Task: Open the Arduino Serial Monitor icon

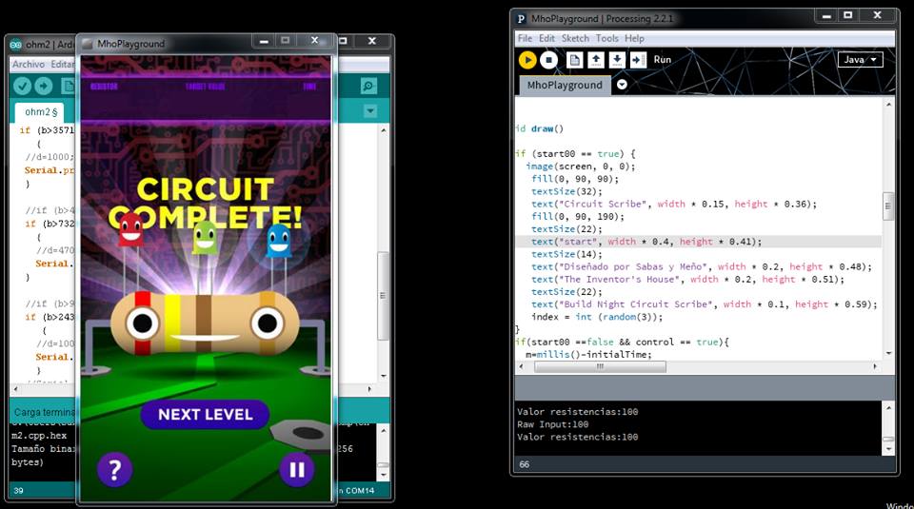Action: click(368, 87)
